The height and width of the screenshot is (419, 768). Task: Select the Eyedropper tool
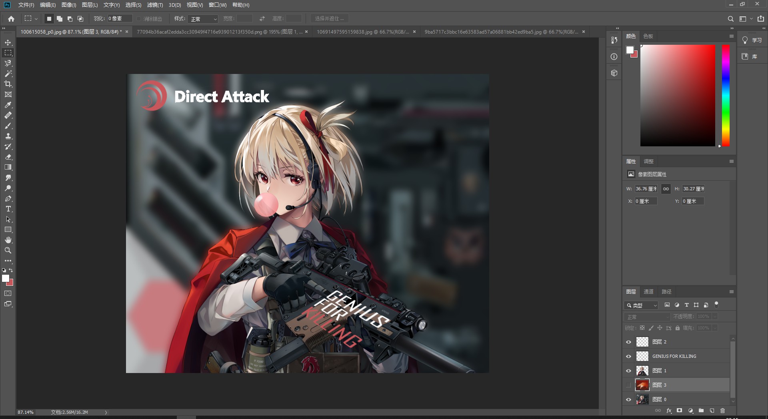click(8, 105)
